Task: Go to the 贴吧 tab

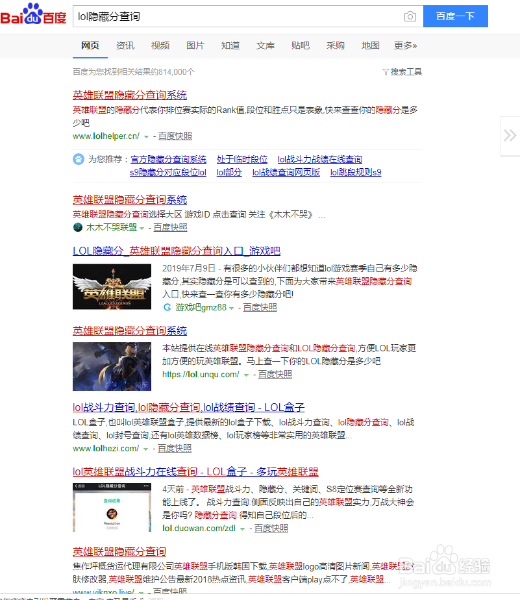Action: 301,45
